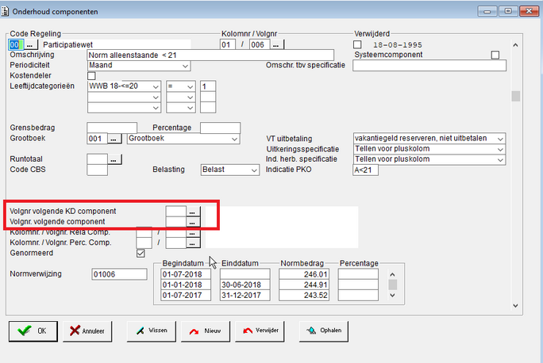
Task: Open the Grootboek type dropdown
Action: click(x=183, y=139)
